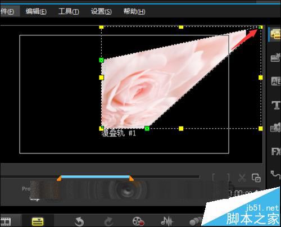Open the partly visible 件(F) file menu
Image resolution: width=281 pixels, height=227 pixels.
(7, 11)
